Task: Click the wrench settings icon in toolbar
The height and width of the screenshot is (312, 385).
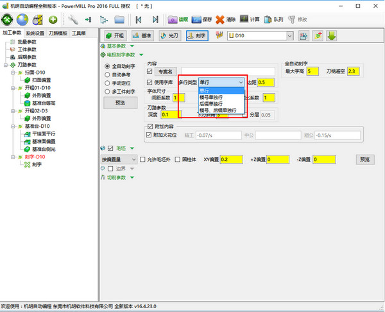Action: (x=73, y=20)
